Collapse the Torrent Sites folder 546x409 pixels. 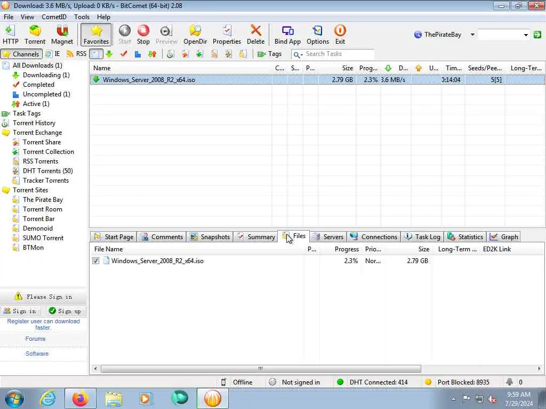point(30,190)
